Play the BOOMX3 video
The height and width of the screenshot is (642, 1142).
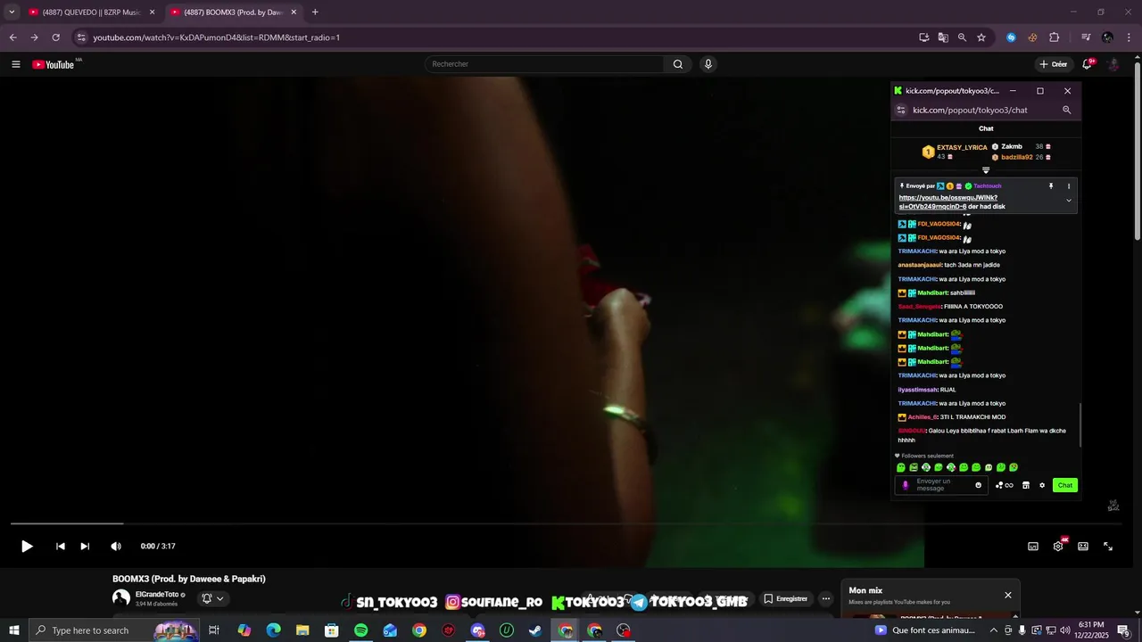[27, 547]
